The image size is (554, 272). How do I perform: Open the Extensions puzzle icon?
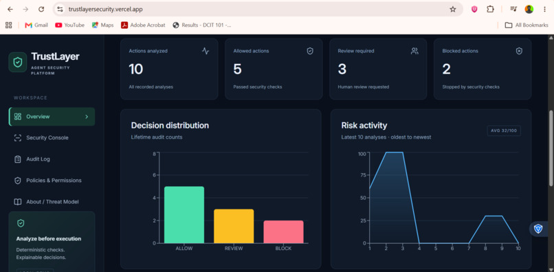click(x=490, y=10)
